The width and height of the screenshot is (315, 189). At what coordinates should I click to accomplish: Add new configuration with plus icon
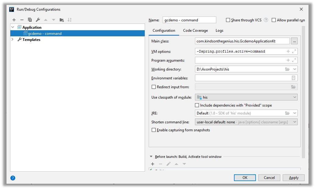point(14,20)
